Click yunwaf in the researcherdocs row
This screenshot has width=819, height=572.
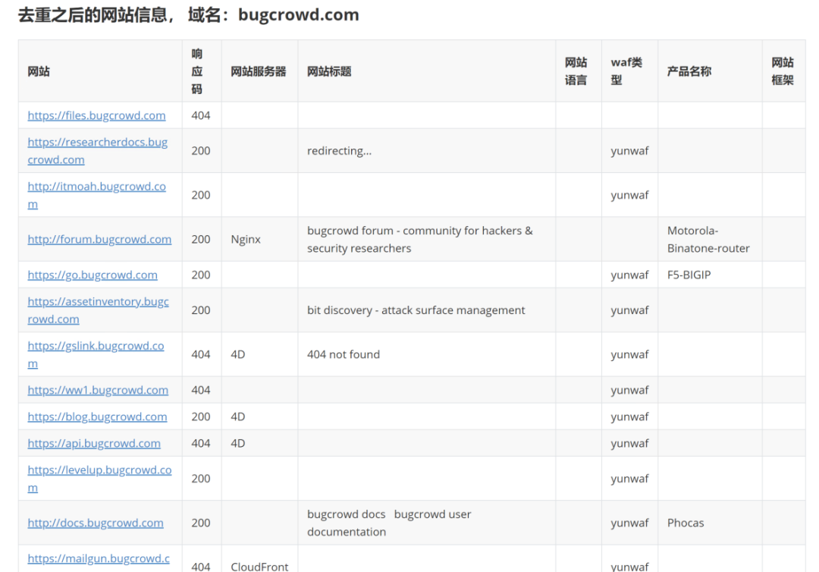tap(630, 151)
